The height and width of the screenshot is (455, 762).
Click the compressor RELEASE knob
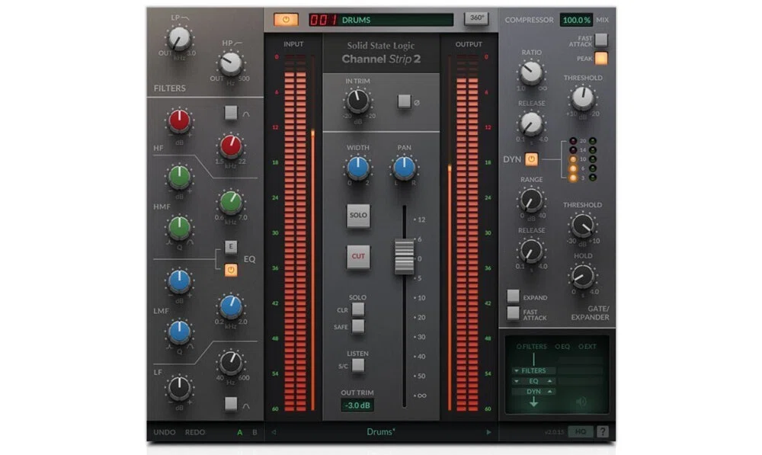coord(531,124)
